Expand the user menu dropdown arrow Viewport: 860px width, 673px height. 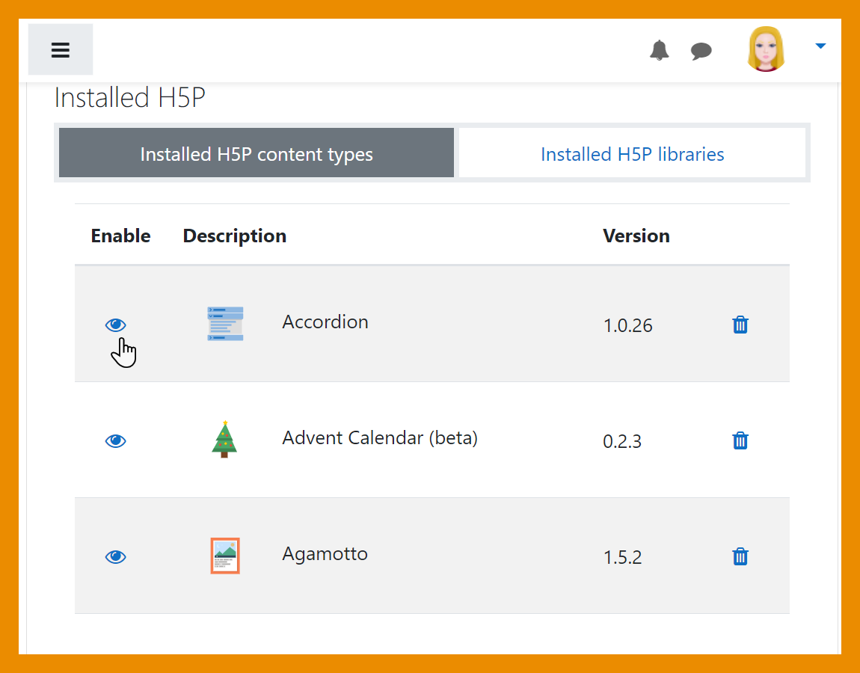(820, 46)
